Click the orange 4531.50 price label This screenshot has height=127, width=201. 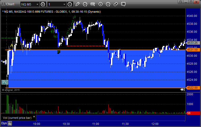193,50
